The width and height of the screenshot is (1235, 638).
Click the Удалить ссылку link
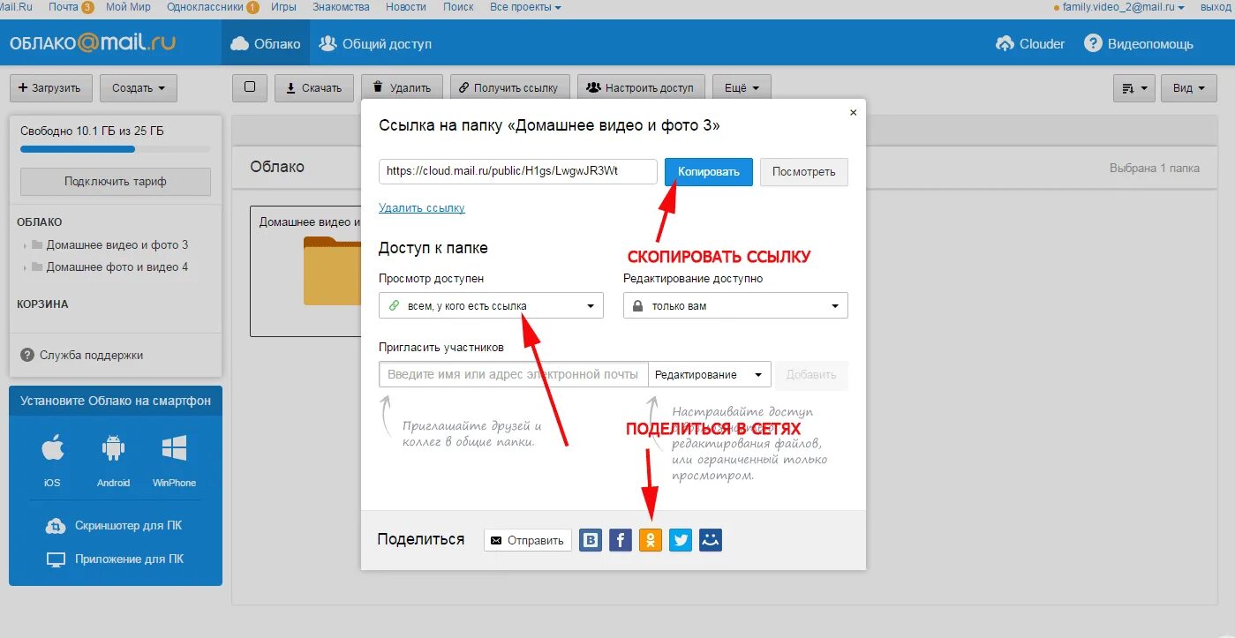click(x=421, y=208)
